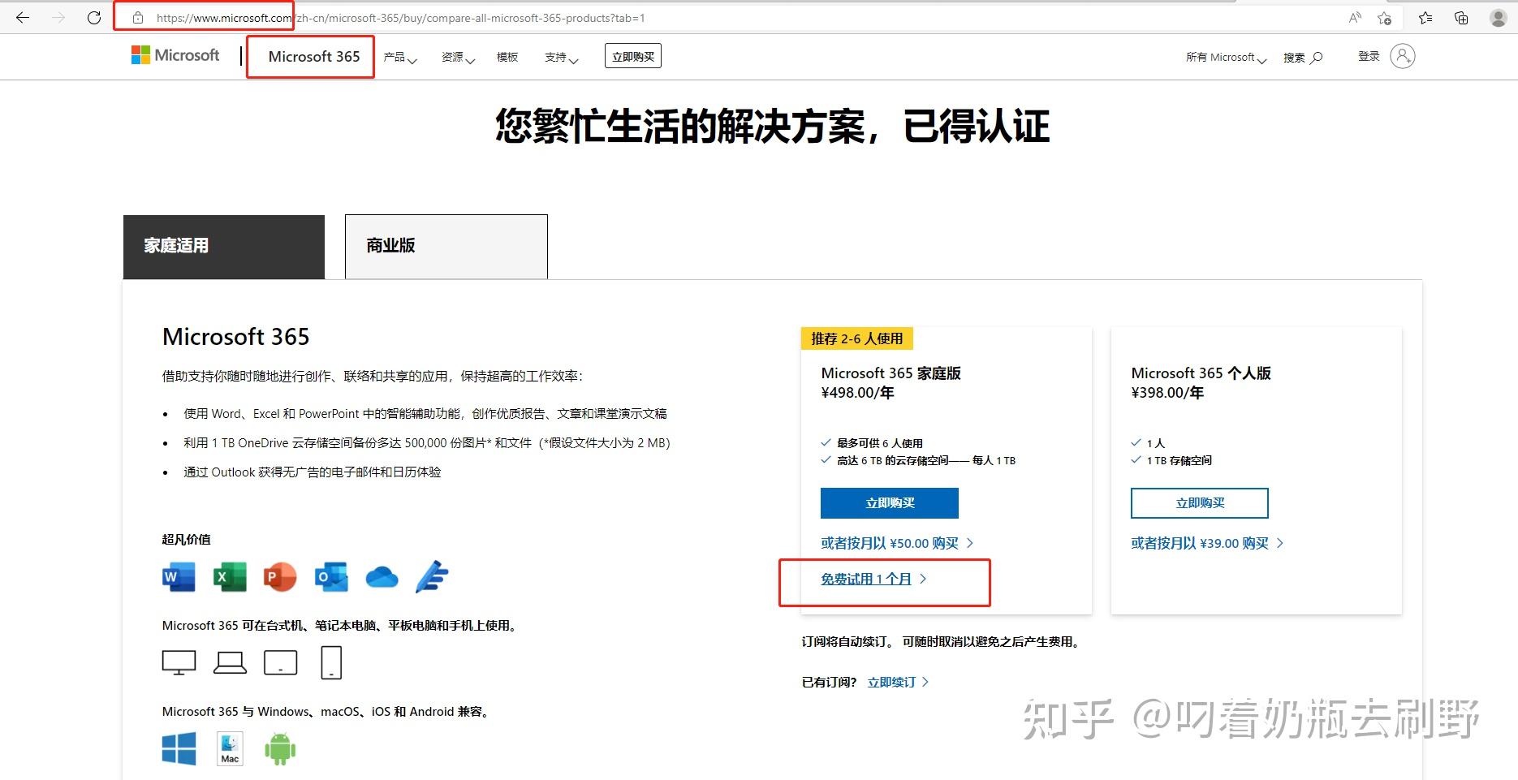This screenshot has height=780, width=1518.
Task: Click the tablet device icon
Action: coord(280,662)
